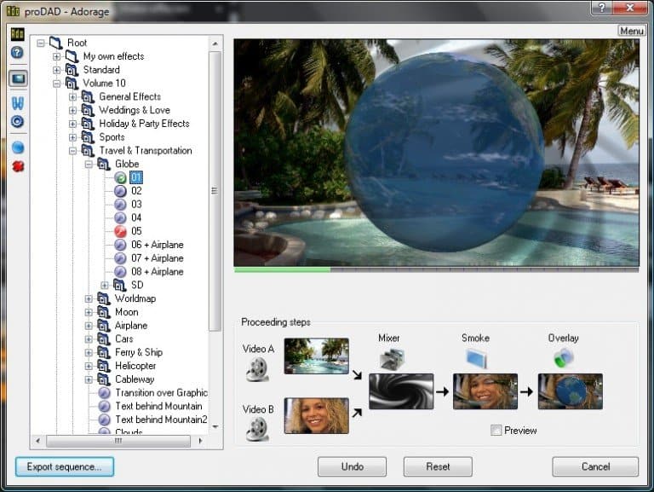
Task: Select the Airplane folder tree item
Action: pyautogui.click(x=131, y=326)
